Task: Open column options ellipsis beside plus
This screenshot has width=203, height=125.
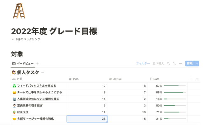Action: (x=197, y=79)
